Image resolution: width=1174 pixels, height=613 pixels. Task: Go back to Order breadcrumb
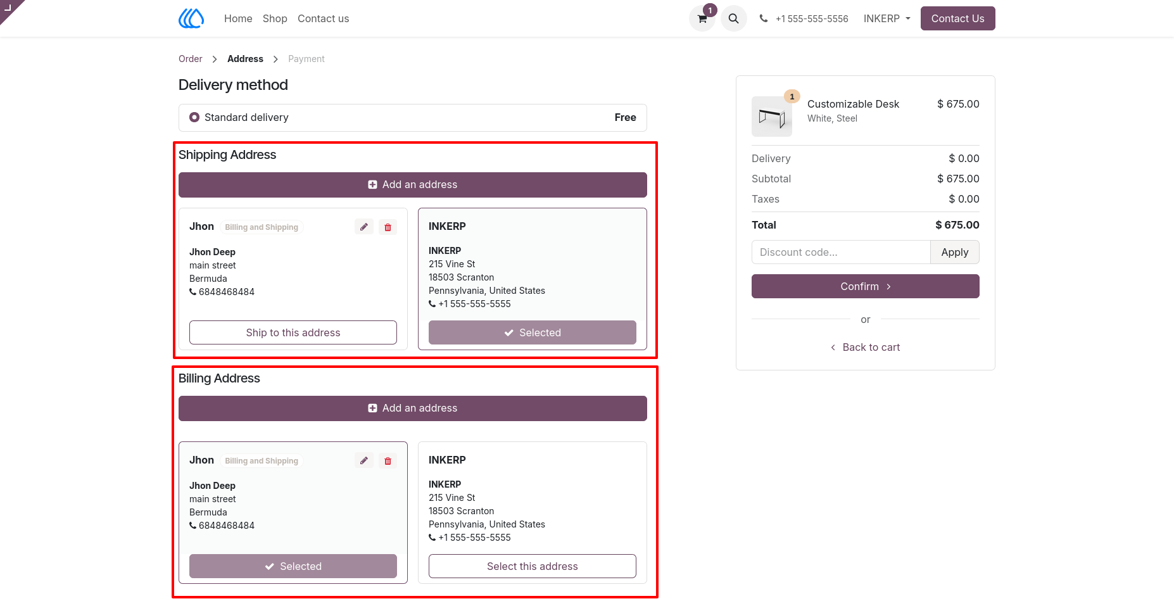tap(190, 59)
